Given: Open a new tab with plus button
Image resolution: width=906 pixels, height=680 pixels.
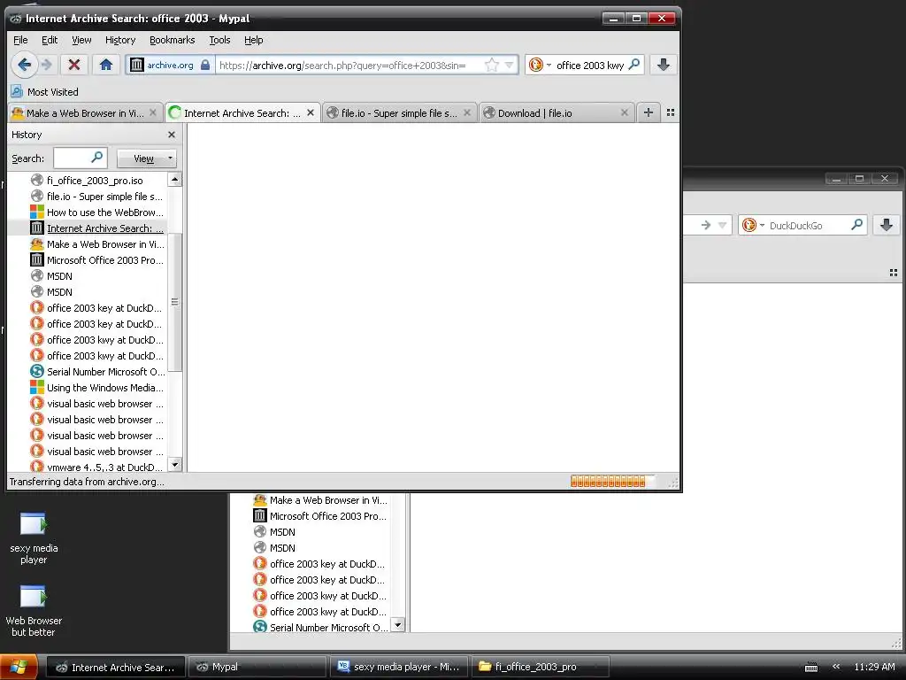Looking at the screenshot, I should pyautogui.click(x=649, y=112).
